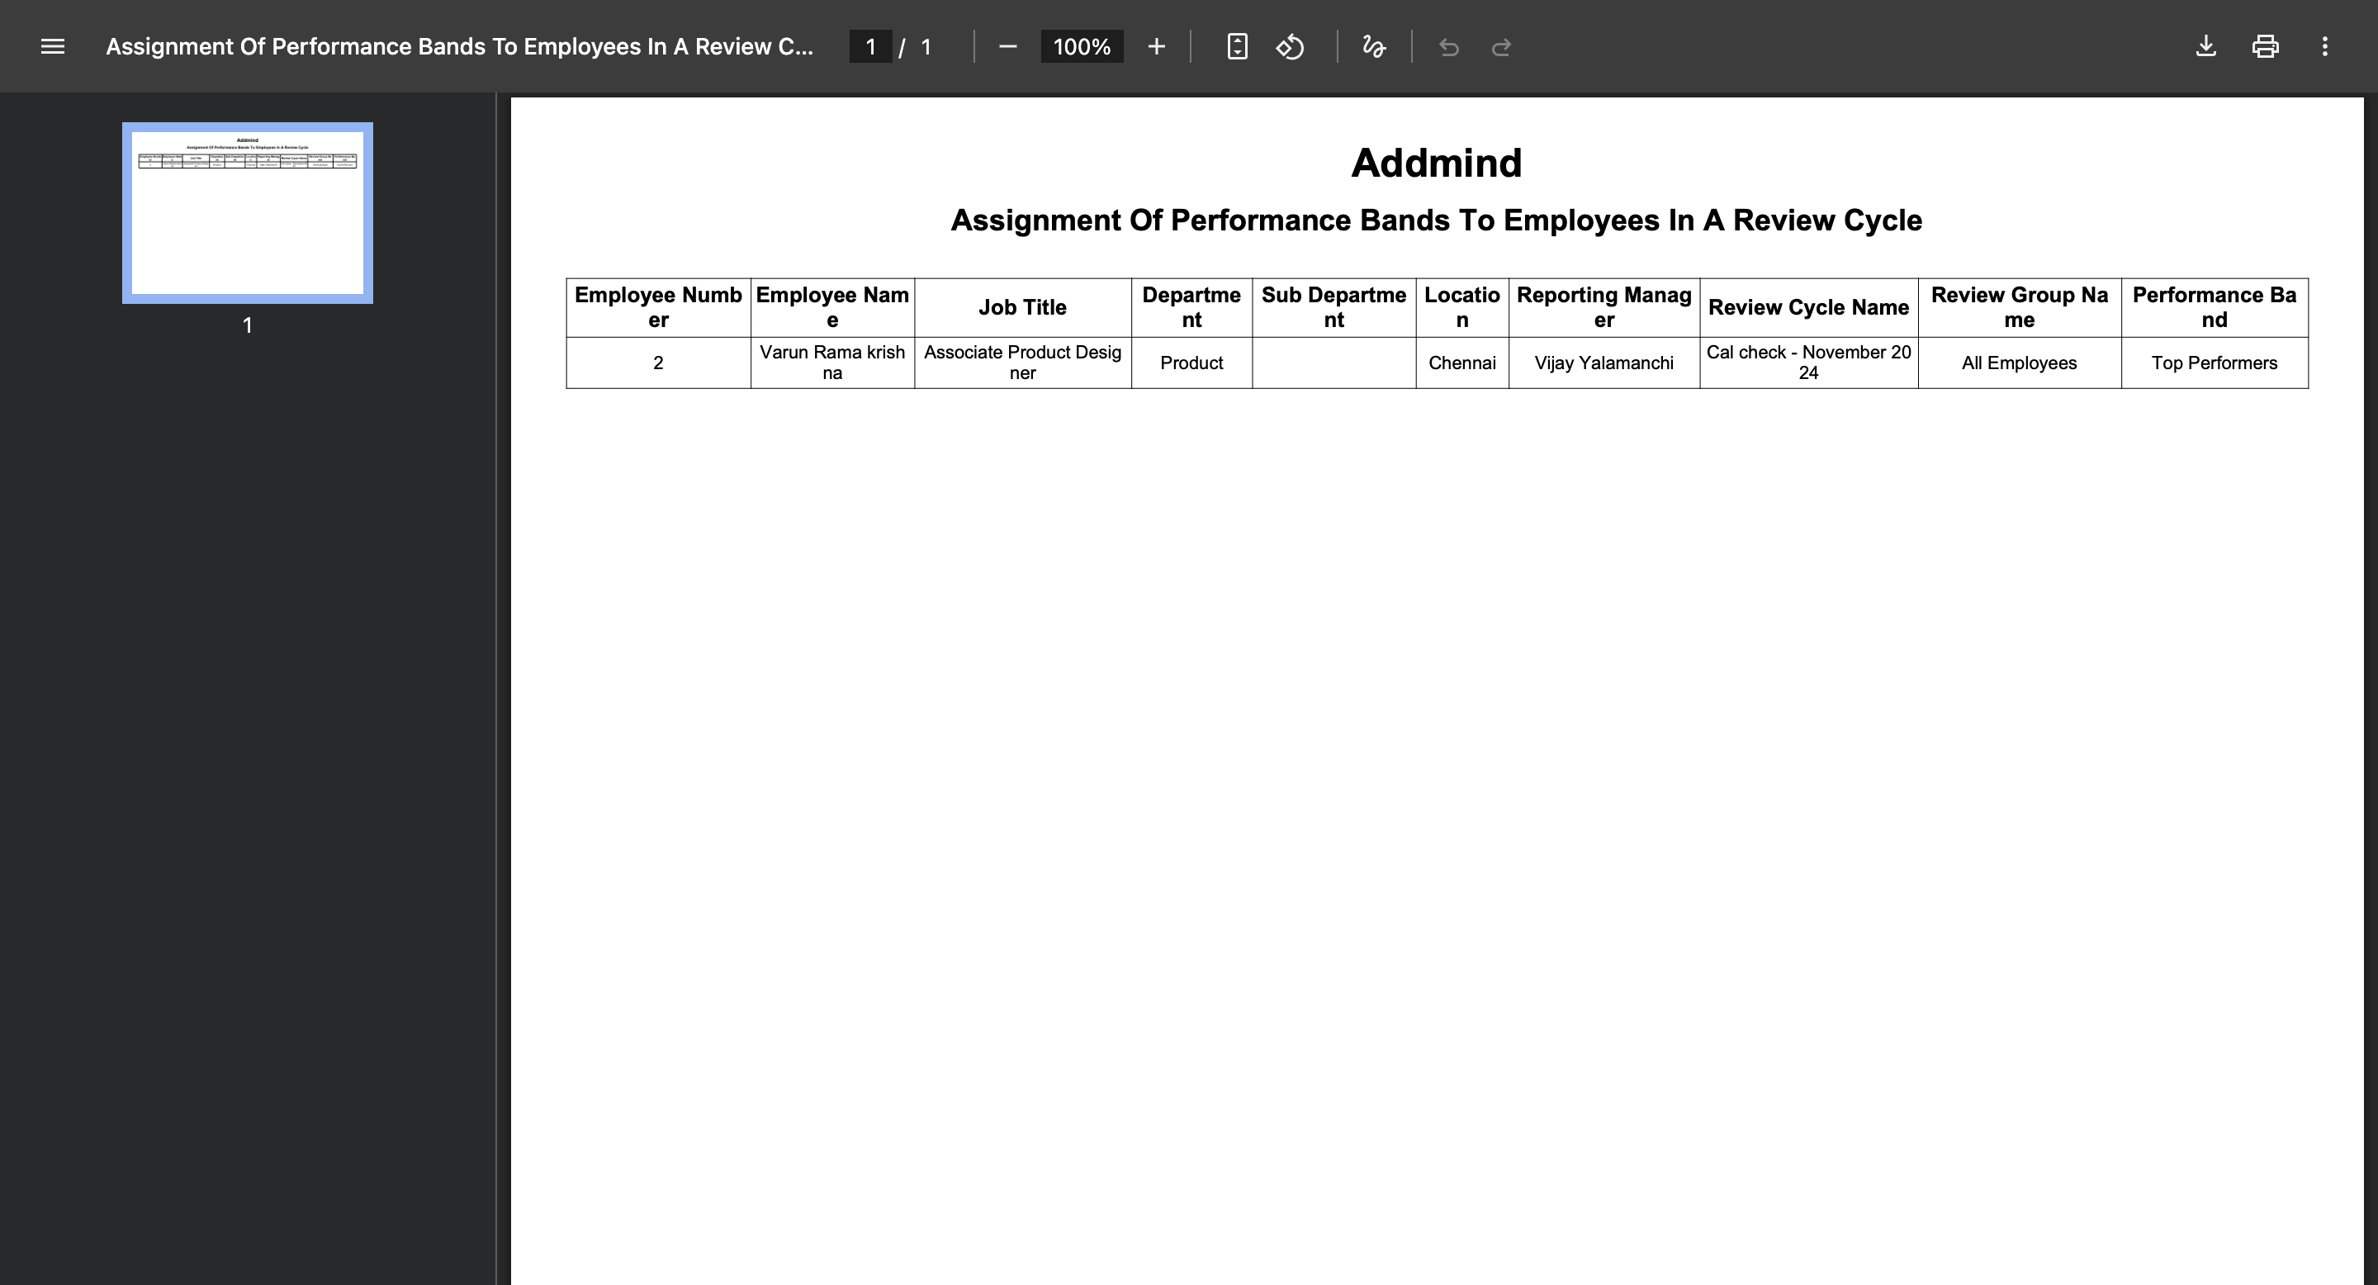Click the page number input field

[x=869, y=46]
